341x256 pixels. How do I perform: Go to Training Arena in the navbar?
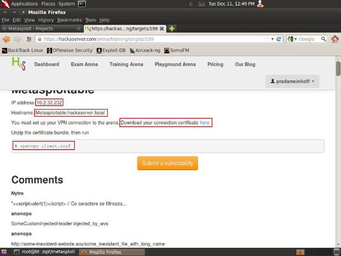click(x=127, y=64)
